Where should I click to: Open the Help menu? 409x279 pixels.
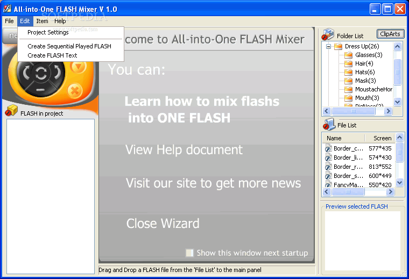pyautogui.click(x=60, y=21)
